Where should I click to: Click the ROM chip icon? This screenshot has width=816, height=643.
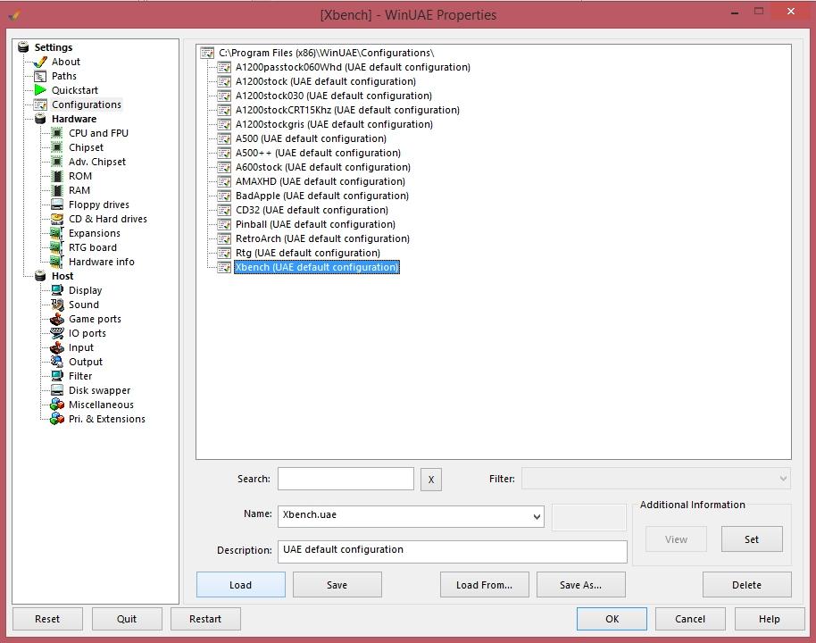tap(57, 176)
